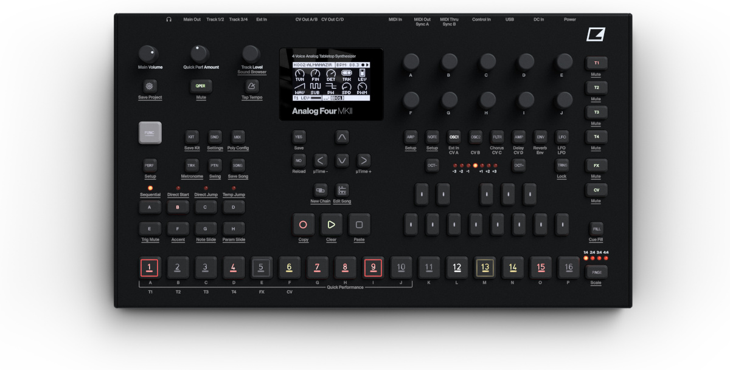Image resolution: width=730 pixels, height=370 pixels.
Task: Open the LFO page
Action: (x=561, y=137)
